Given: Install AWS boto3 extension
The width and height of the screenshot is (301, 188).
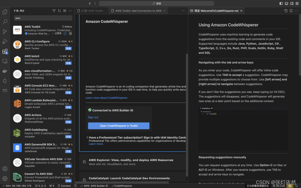Looking at the screenshot, I should 68,63.
